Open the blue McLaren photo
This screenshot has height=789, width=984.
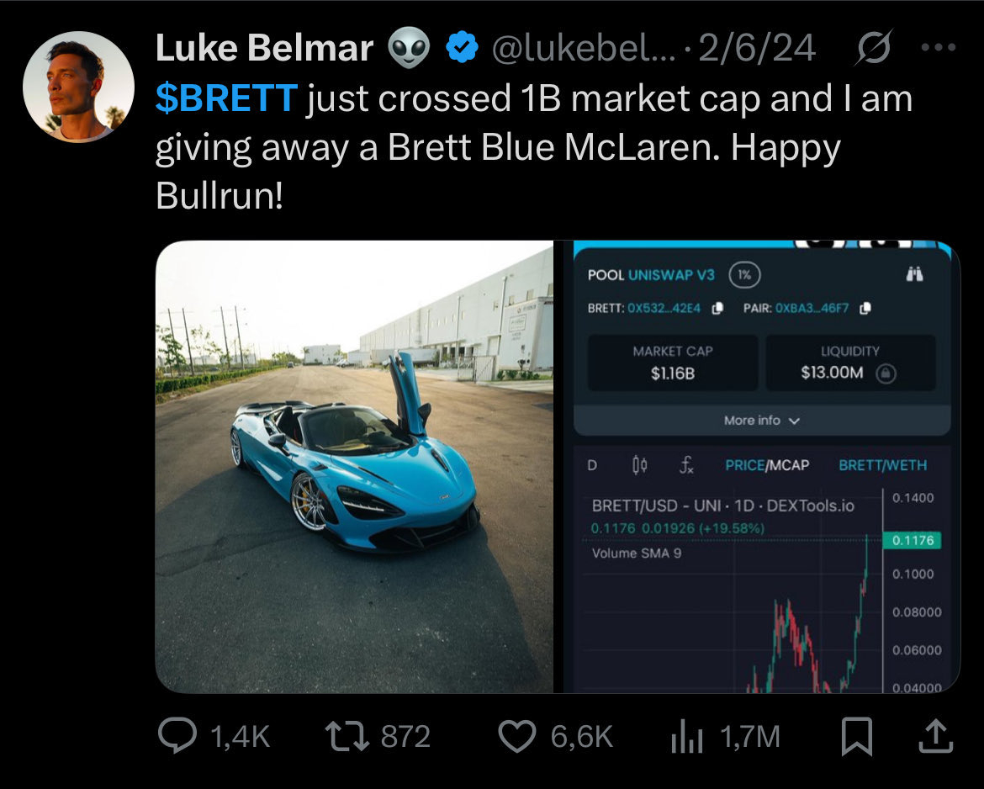click(x=354, y=467)
